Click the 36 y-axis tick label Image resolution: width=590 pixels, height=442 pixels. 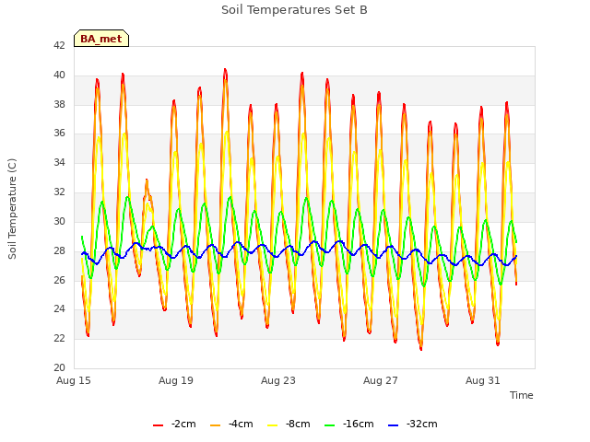(x=59, y=133)
